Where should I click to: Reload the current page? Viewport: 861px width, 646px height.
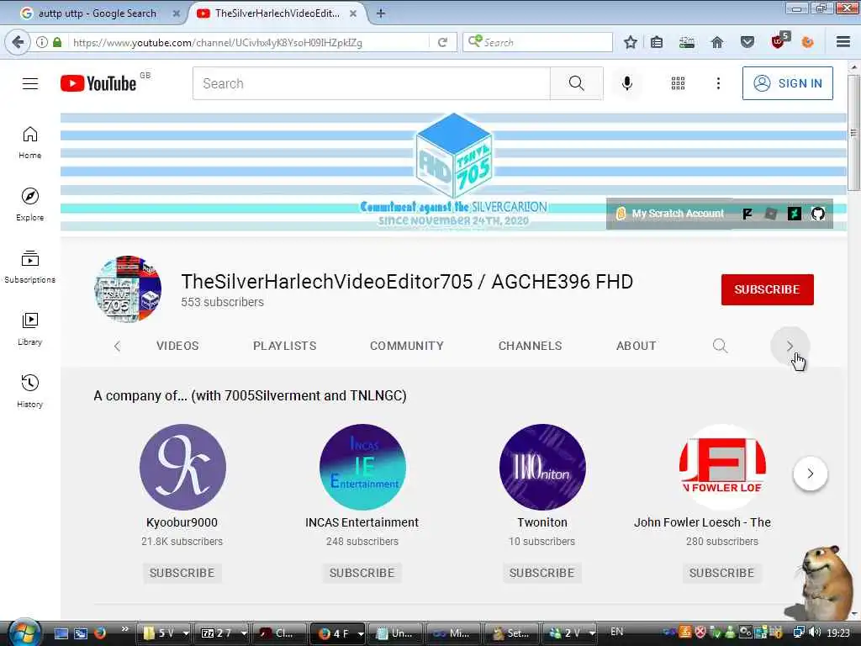pos(442,42)
